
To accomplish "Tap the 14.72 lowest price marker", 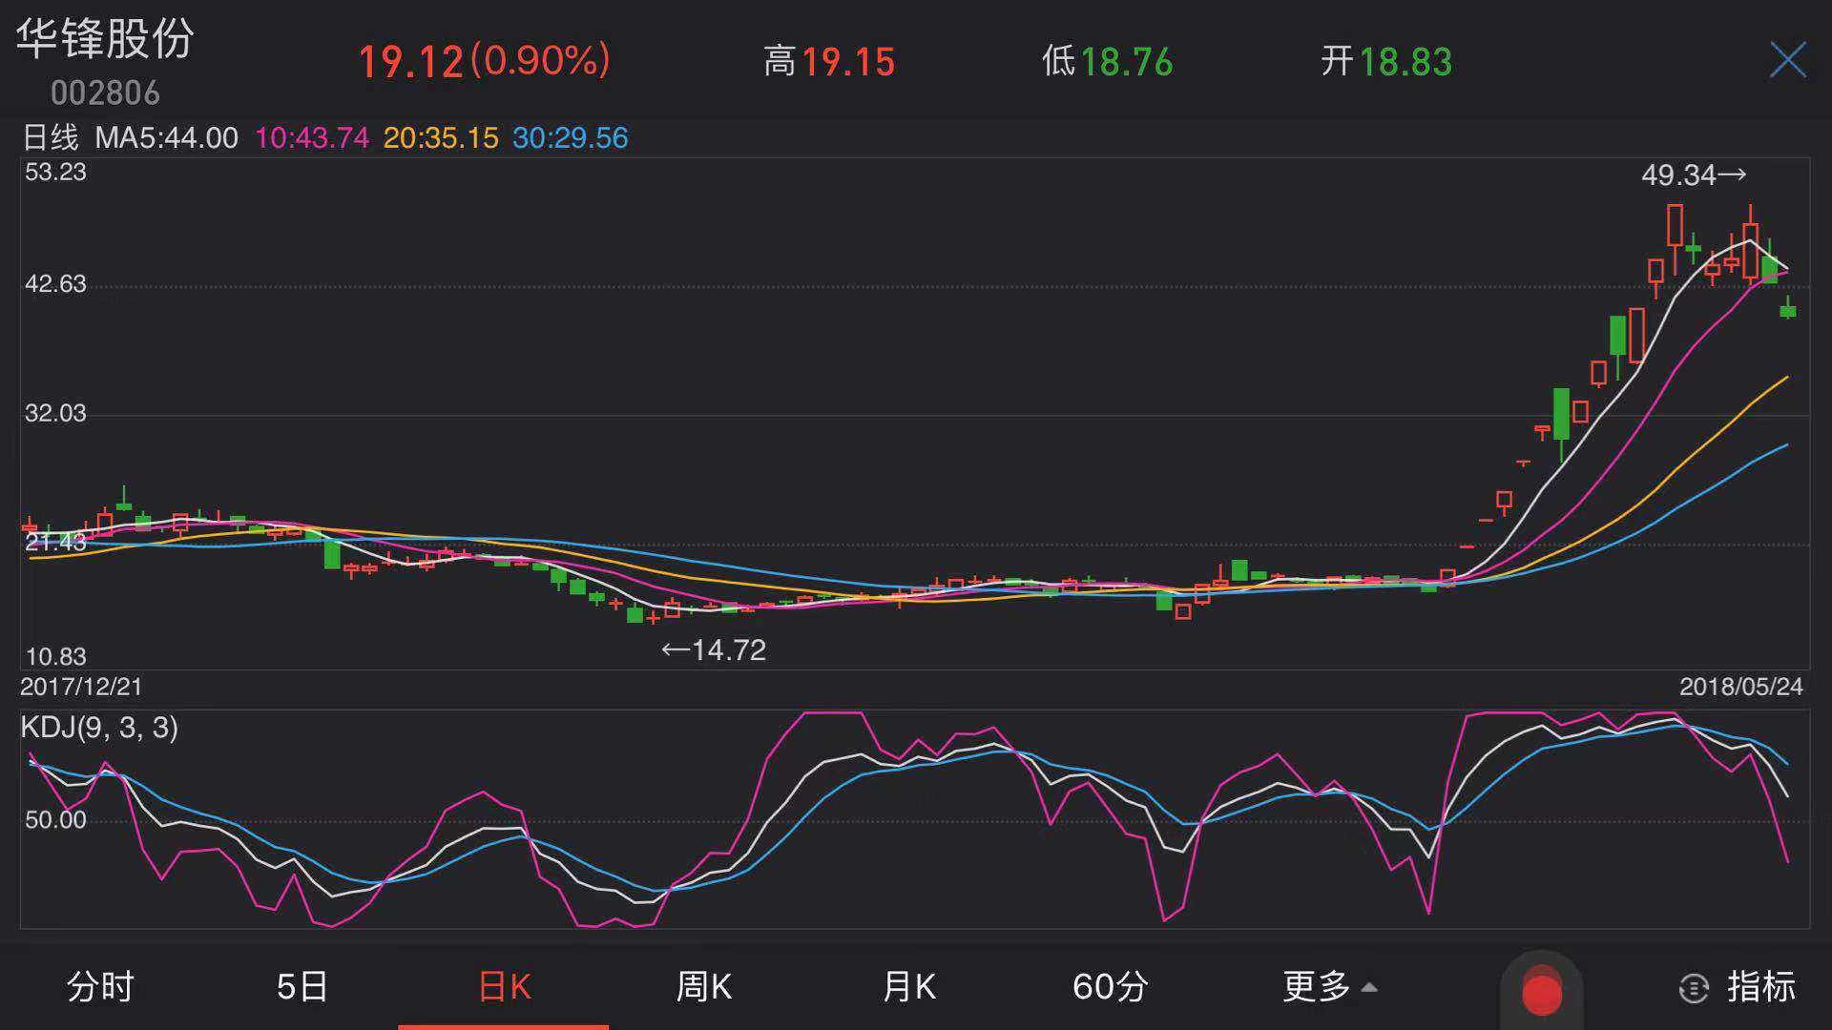I will click(714, 650).
